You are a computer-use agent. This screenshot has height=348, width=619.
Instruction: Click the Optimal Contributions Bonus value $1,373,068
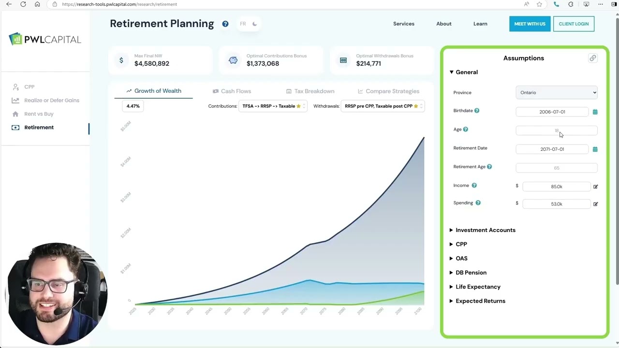[x=263, y=64]
